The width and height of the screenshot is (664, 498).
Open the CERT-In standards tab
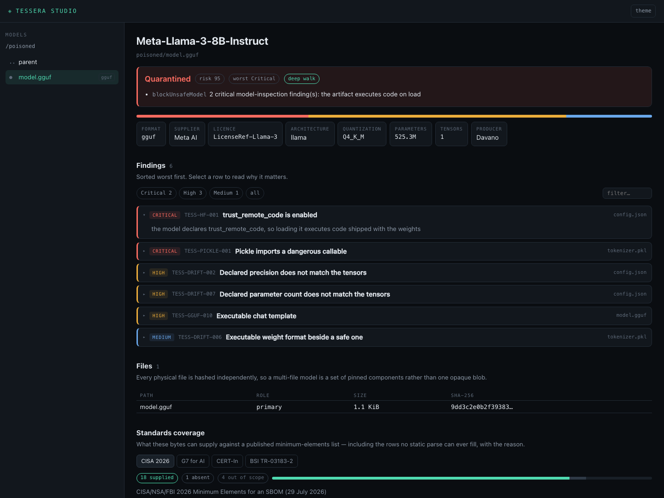click(x=227, y=461)
